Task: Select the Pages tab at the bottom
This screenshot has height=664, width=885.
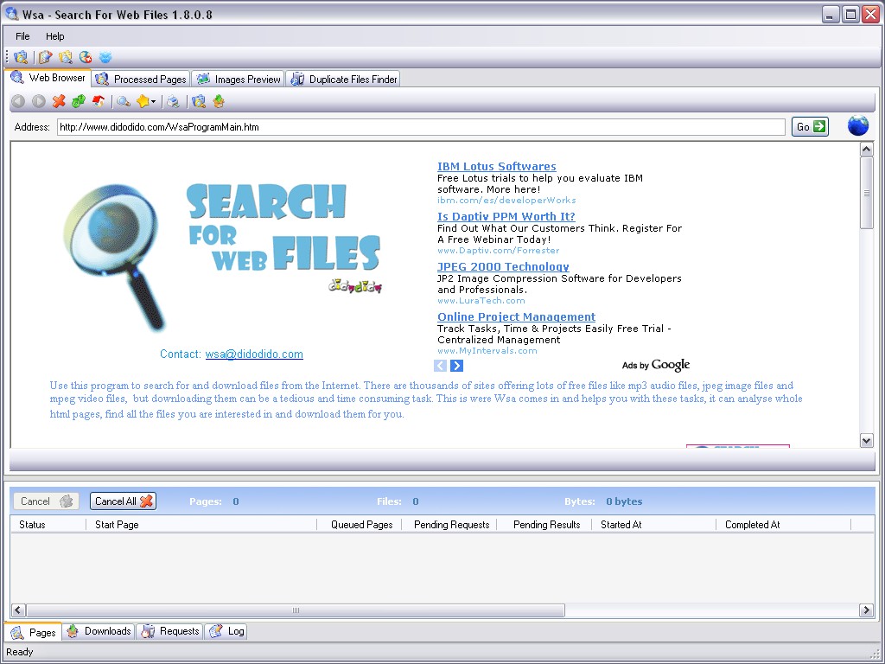Action: coord(34,632)
